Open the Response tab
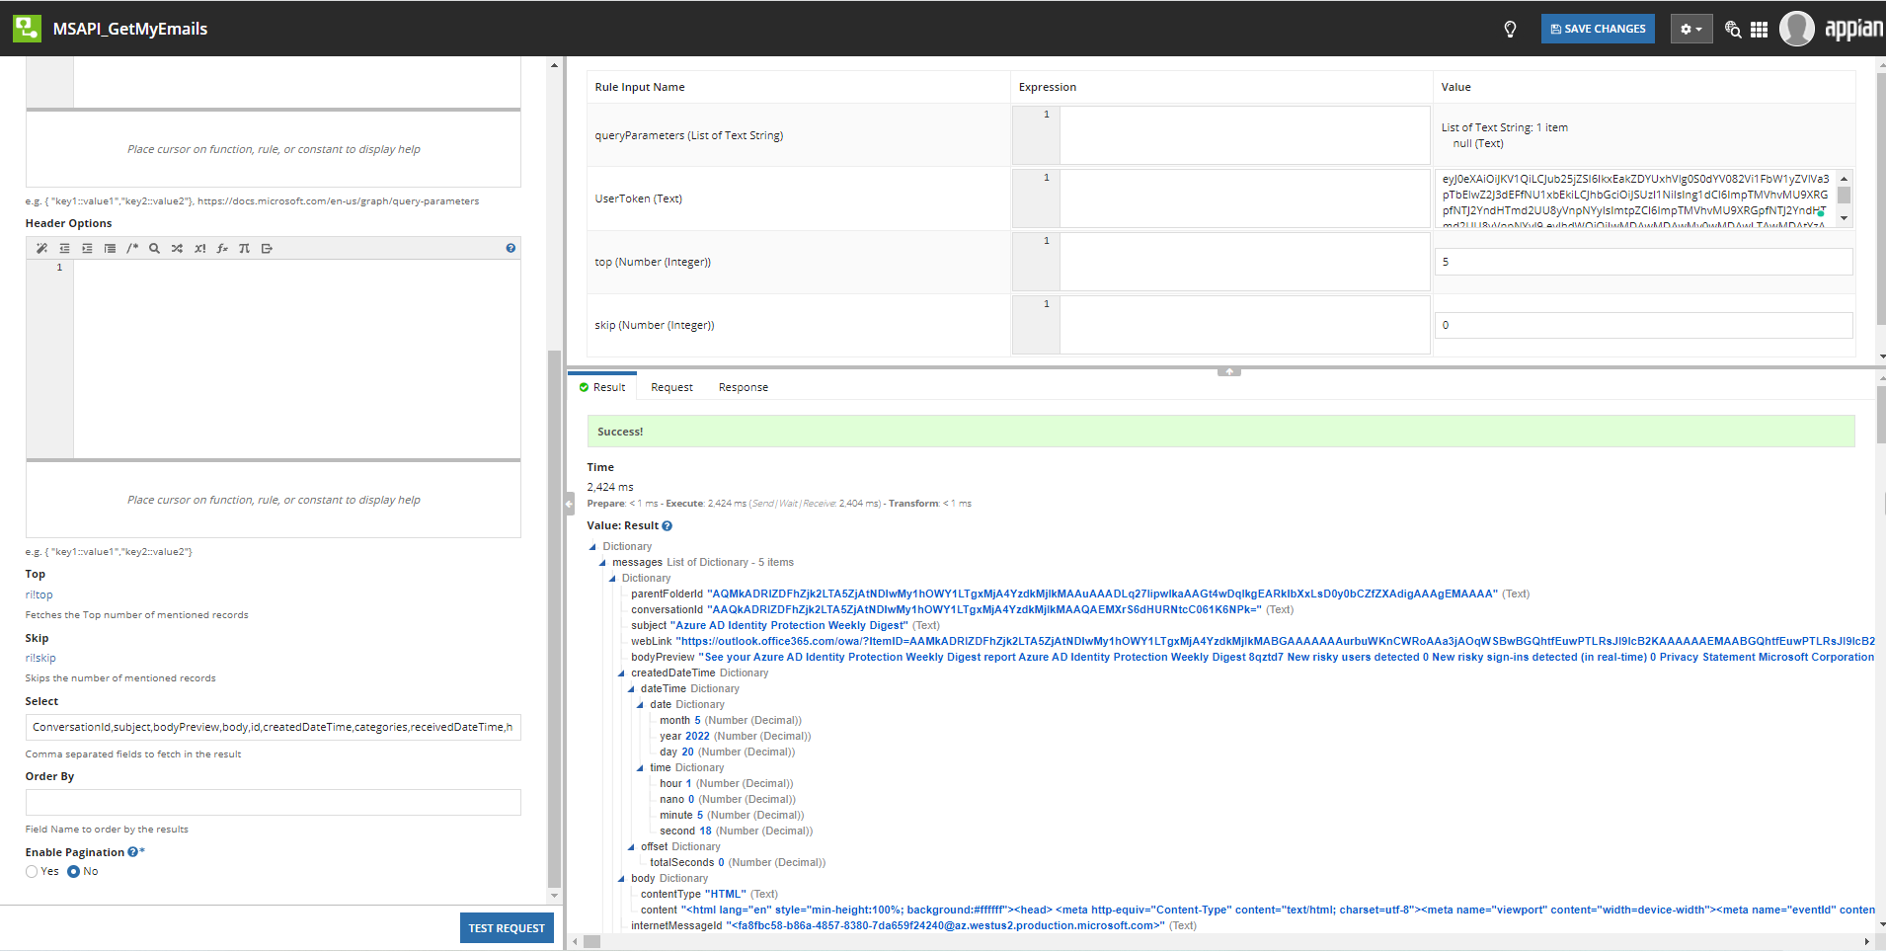Image resolution: width=1886 pixels, height=951 pixels. (743, 386)
